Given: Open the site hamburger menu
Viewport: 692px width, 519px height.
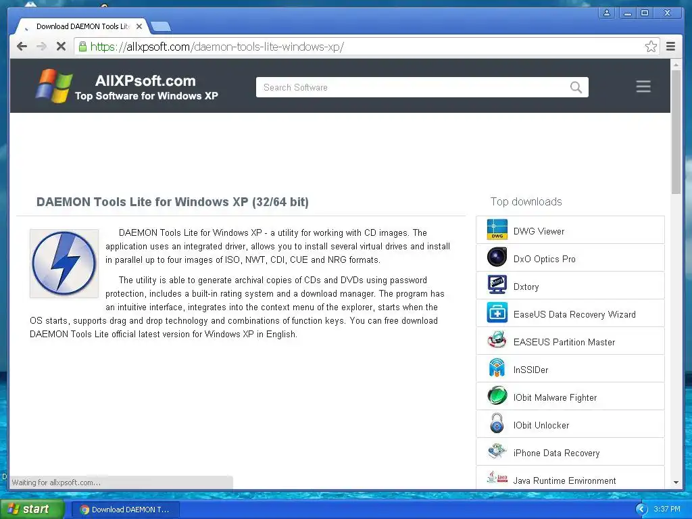Looking at the screenshot, I should [643, 86].
